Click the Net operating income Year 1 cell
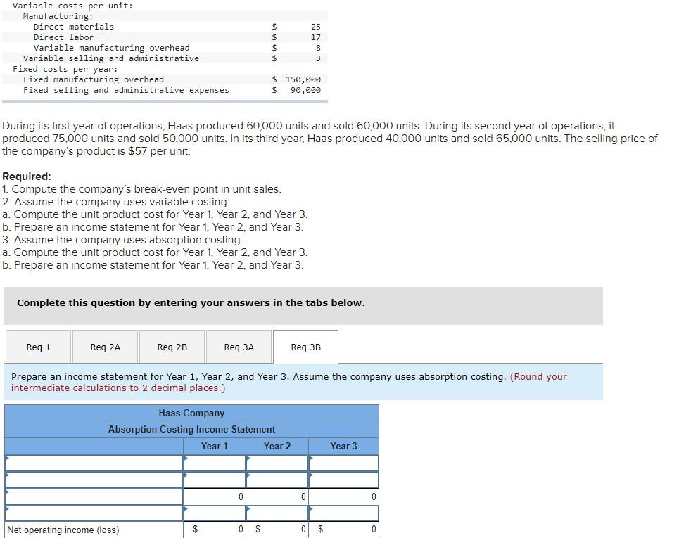Screen dimensions: 698x538 click(215, 530)
